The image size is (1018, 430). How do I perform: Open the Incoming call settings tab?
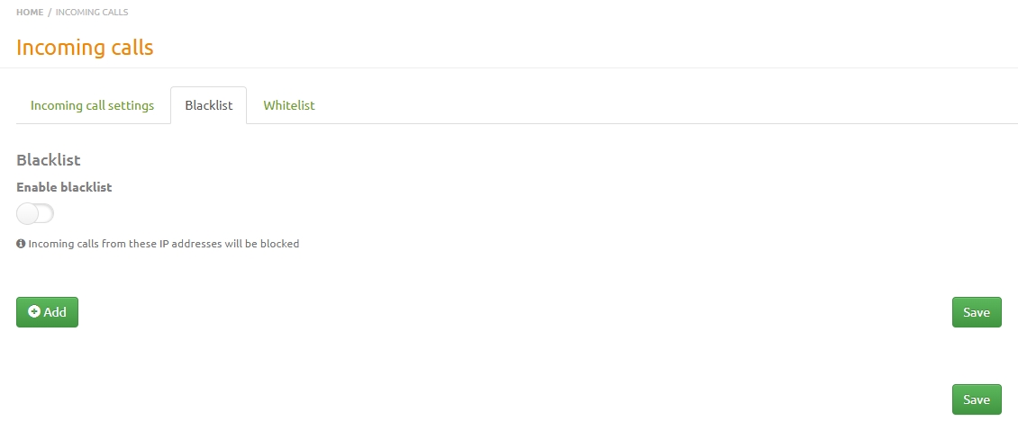92,105
